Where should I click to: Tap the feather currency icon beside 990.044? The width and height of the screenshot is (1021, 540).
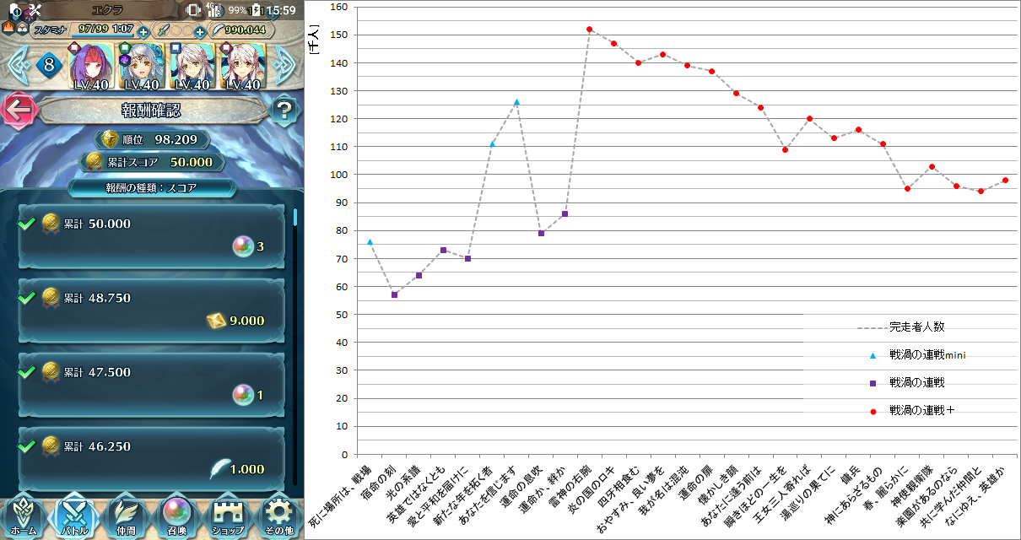(218, 30)
